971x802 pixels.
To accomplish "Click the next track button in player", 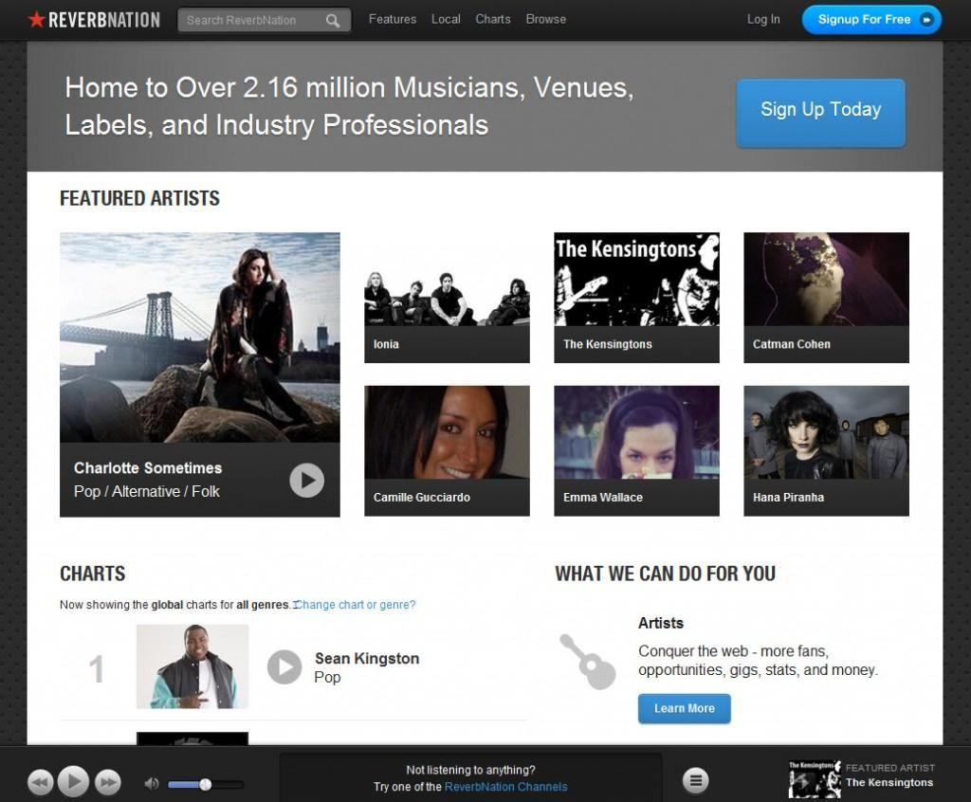I will click(107, 782).
